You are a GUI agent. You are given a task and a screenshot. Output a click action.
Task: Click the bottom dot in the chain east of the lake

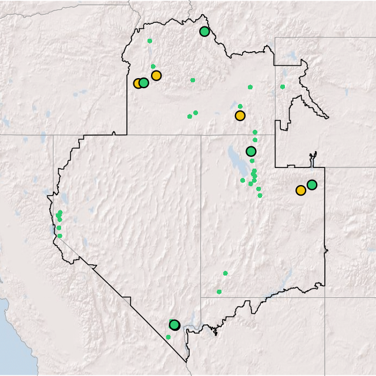[260, 196]
